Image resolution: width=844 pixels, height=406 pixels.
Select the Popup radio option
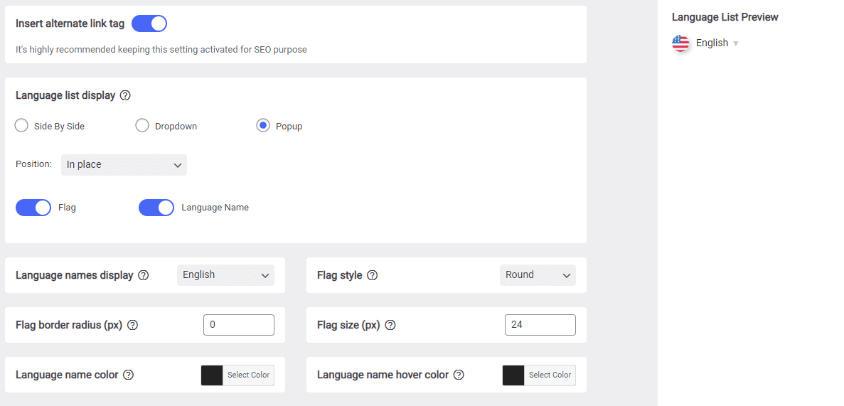(x=262, y=126)
